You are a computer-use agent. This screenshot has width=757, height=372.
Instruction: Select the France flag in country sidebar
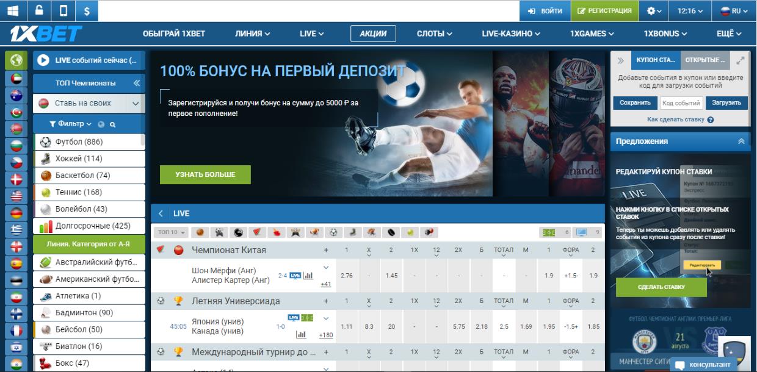[x=16, y=331]
